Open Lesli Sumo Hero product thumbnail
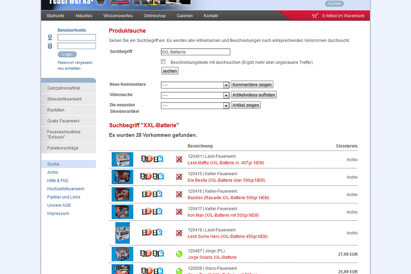Viewport: 411px width, 274px height. pos(122,233)
